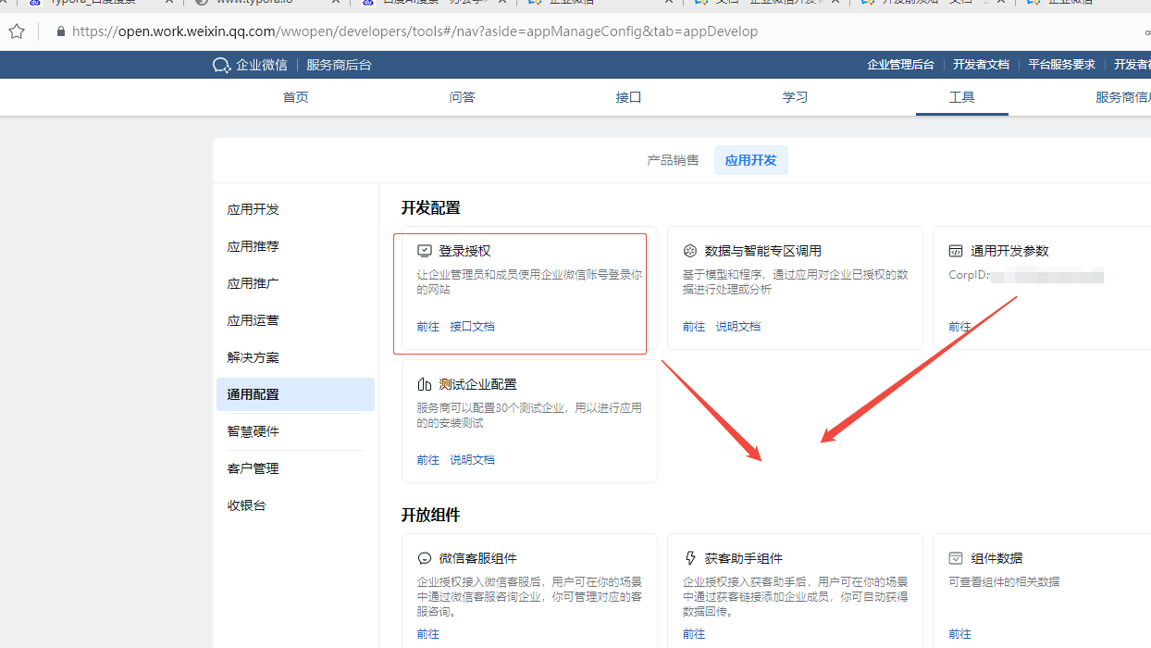Click the padlock icon in the address bar

click(x=60, y=31)
